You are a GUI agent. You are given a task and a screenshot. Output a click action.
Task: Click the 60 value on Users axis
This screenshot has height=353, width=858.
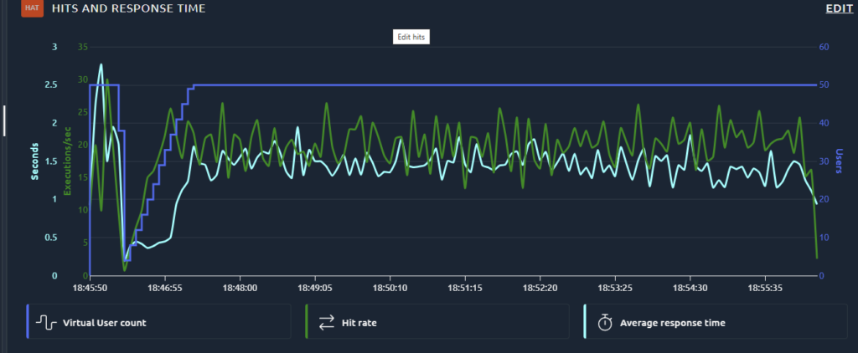click(x=824, y=47)
